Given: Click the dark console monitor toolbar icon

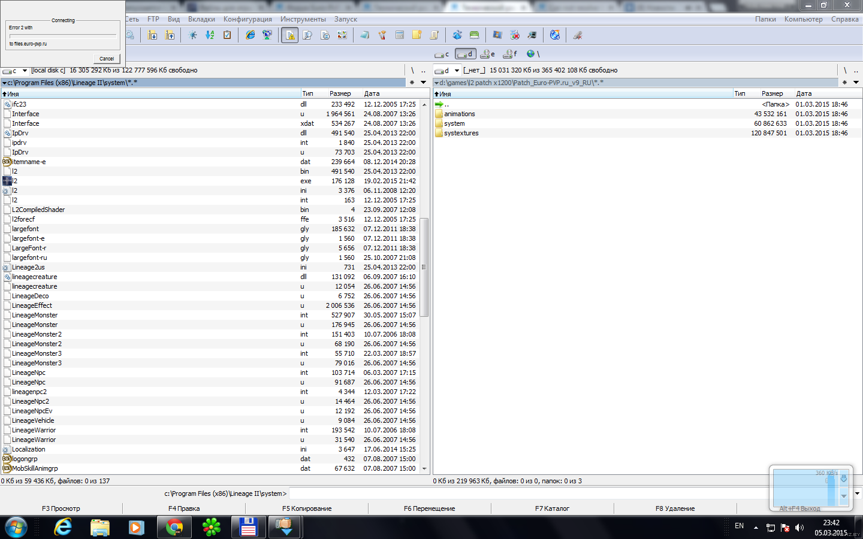Looking at the screenshot, I should tap(532, 35).
